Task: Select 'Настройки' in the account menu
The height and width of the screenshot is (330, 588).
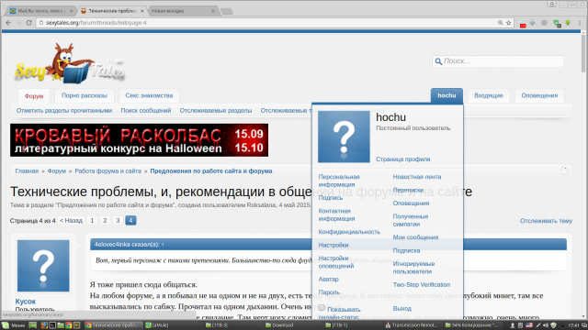Action: [334, 245]
